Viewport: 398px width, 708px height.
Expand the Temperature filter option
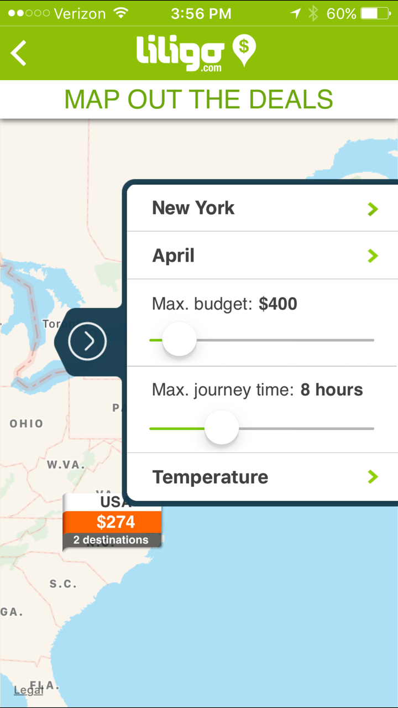pyautogui.click(x=210, y=477)
